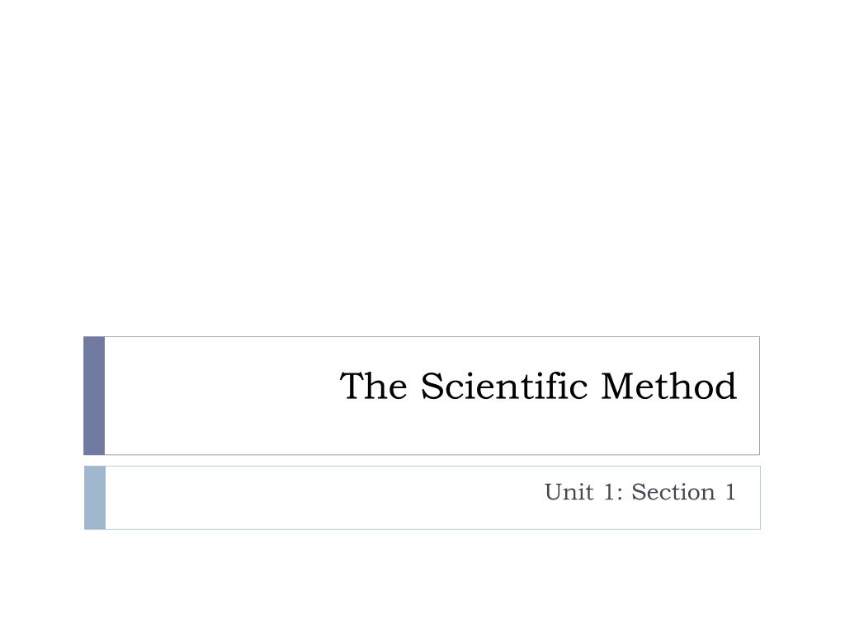Click the top border of the title placeholder
Image resolution: width=845 pixels, height=633 pixels.
[431, 337]
